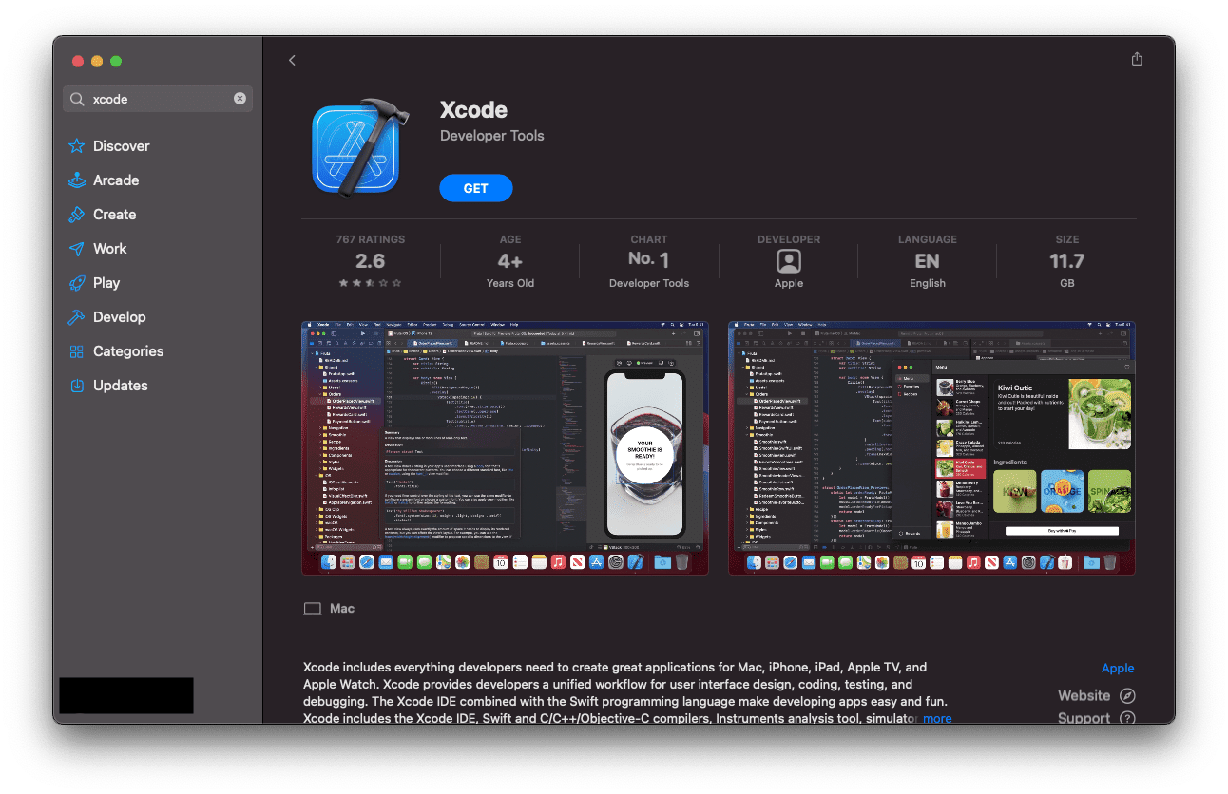Viewport: 1228px width, 794px height.
Task: Click the search field containing xcode
Action: [158, 99]
